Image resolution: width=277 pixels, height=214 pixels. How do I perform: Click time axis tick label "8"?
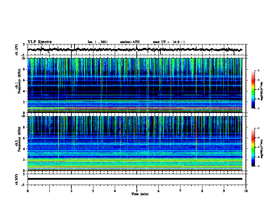click(x=202, y=191)
